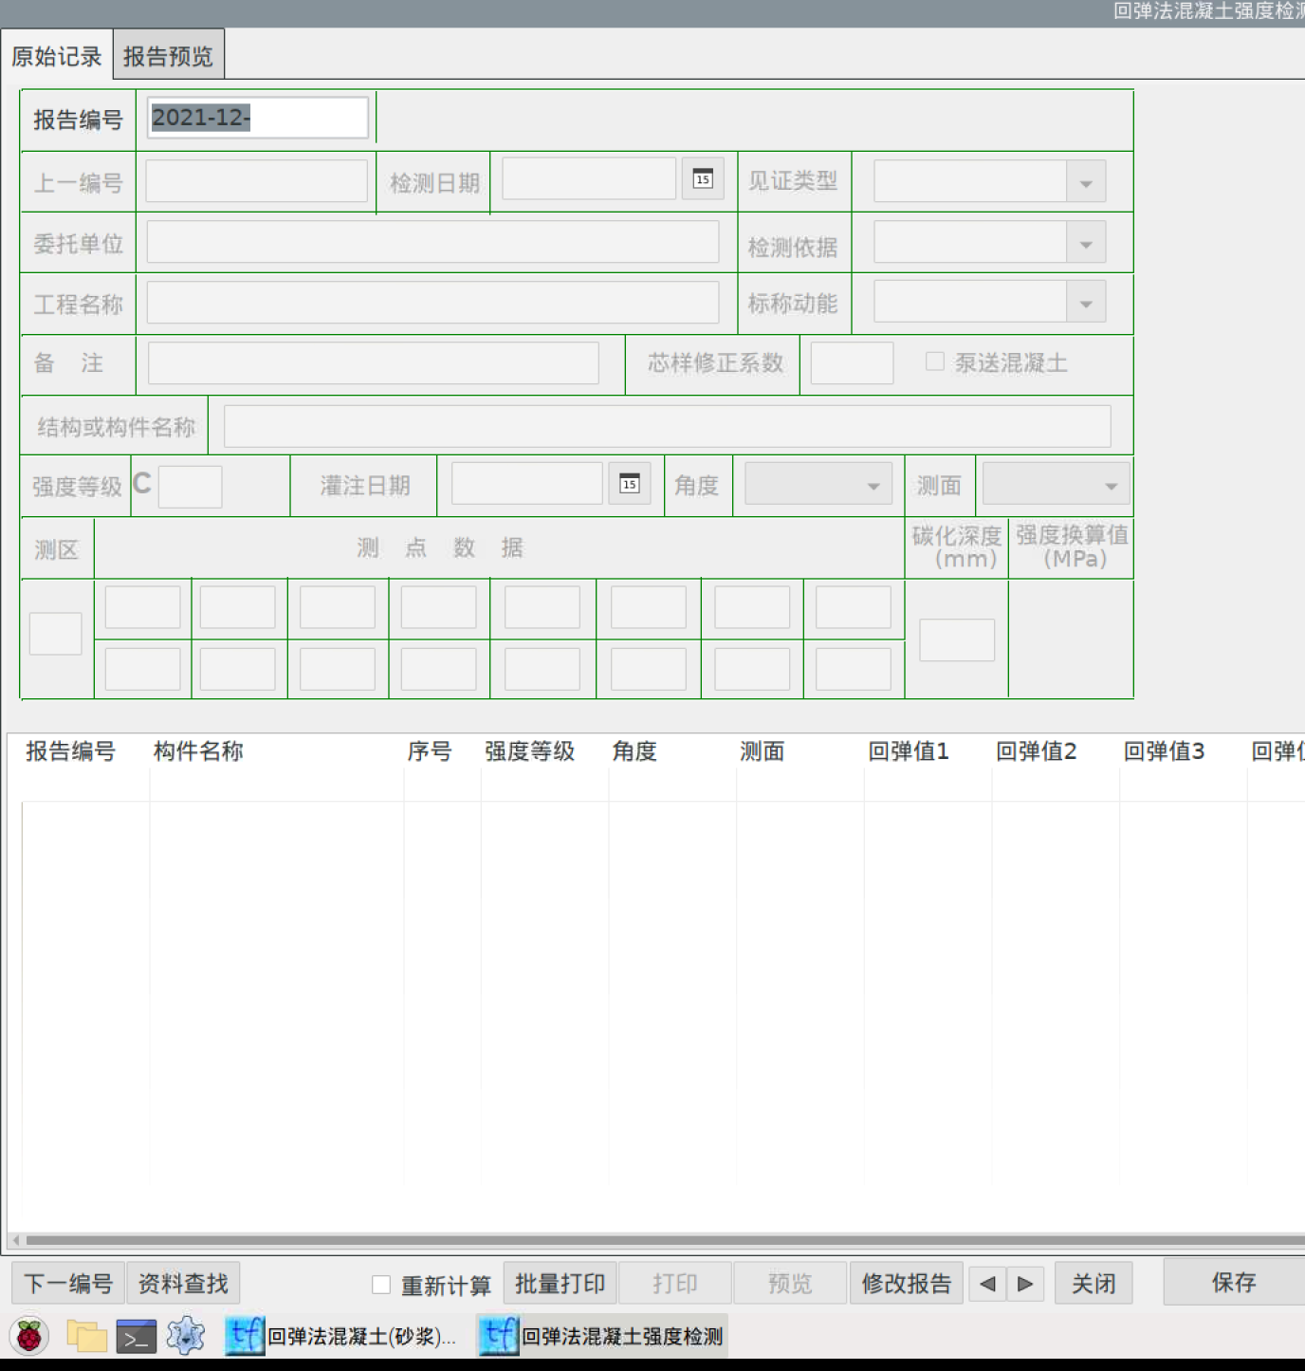Expand 标称动能 dropdown
Viewport: 1305px width, 1371px height.
[1086, 303]
